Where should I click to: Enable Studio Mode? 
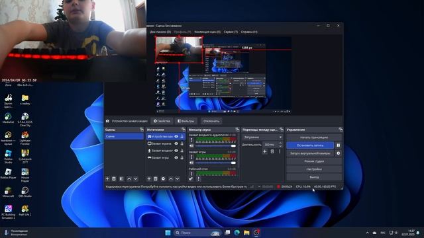coord(314,161)
